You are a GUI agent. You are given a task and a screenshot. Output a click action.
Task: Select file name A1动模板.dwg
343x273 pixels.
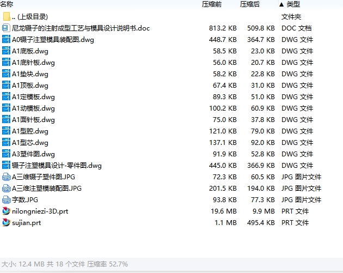pos(33,108)
